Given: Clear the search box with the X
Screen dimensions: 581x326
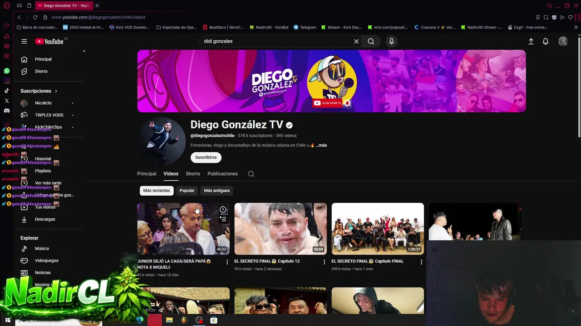Looking at the screenshot, I should [x=356, y=41].
